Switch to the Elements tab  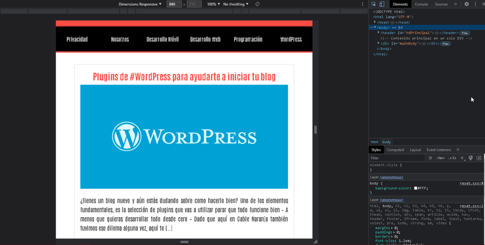coord(400,4)
